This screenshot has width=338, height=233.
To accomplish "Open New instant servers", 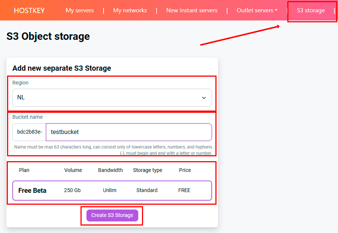I will (x=192, y=10).
